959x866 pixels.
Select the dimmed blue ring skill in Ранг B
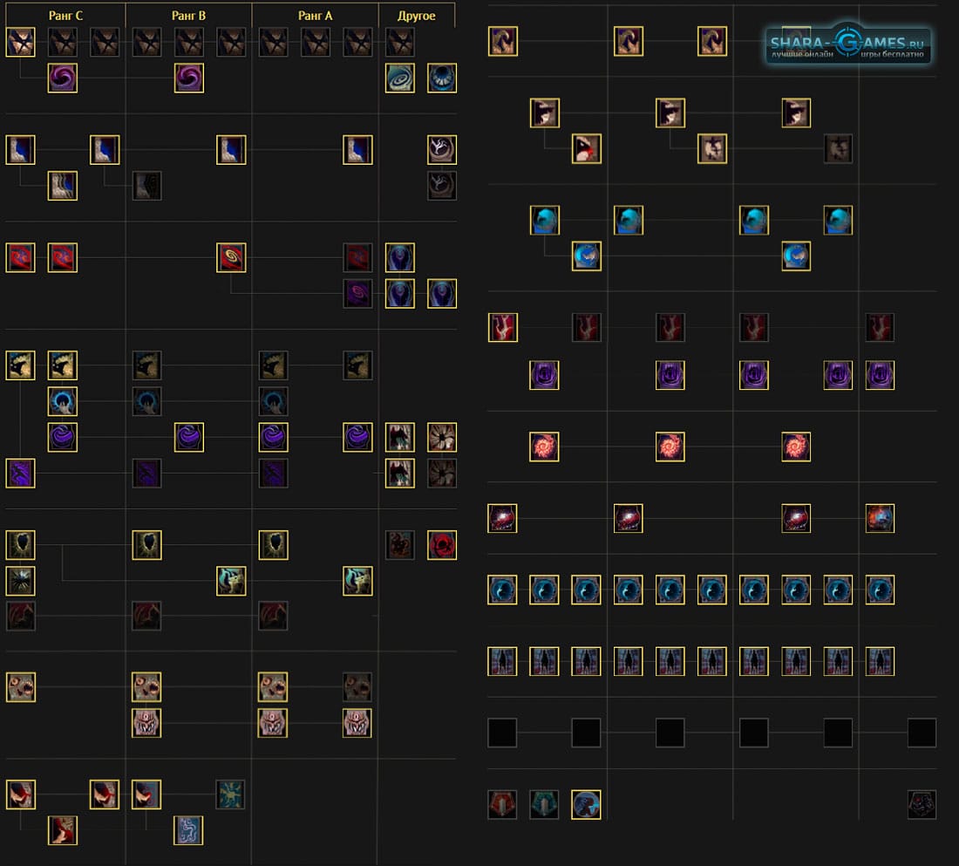click(x=146, y=401)
